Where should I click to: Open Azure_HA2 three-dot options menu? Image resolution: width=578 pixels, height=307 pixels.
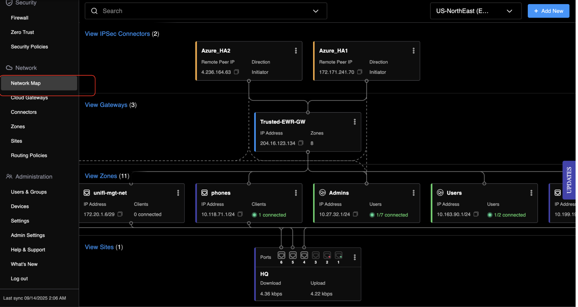[296, 51]
